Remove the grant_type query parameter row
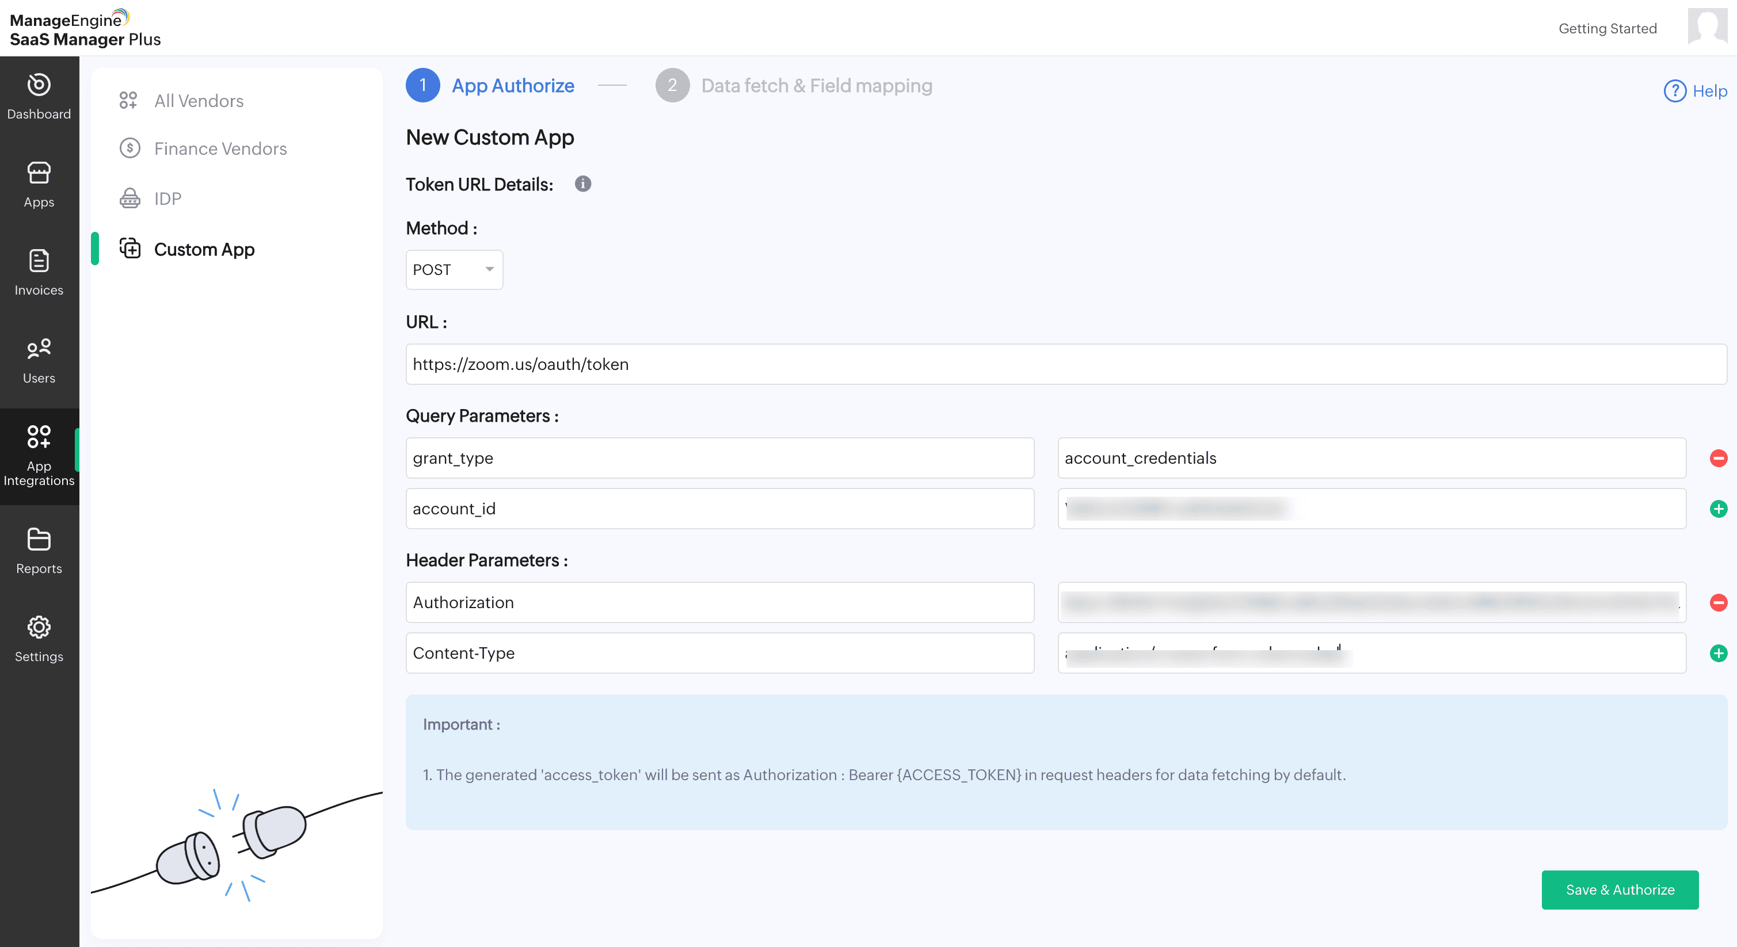Screen dimensions: 1737x947 click(x=1717, y=459)
